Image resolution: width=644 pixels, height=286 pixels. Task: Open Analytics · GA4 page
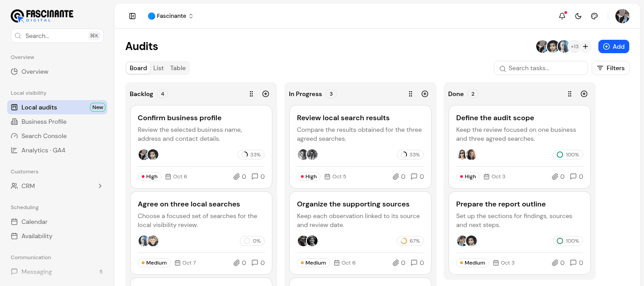tap(57, 150)
